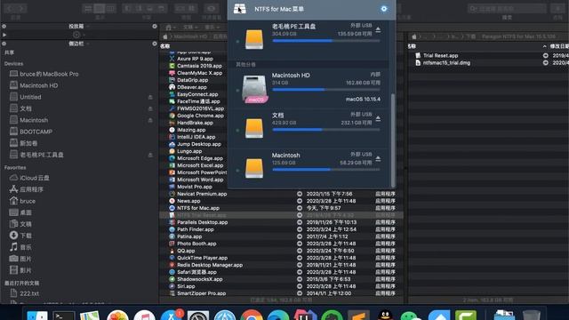
Task: Open the 文稿 dropdown in left pane
Action: [190, 28]
